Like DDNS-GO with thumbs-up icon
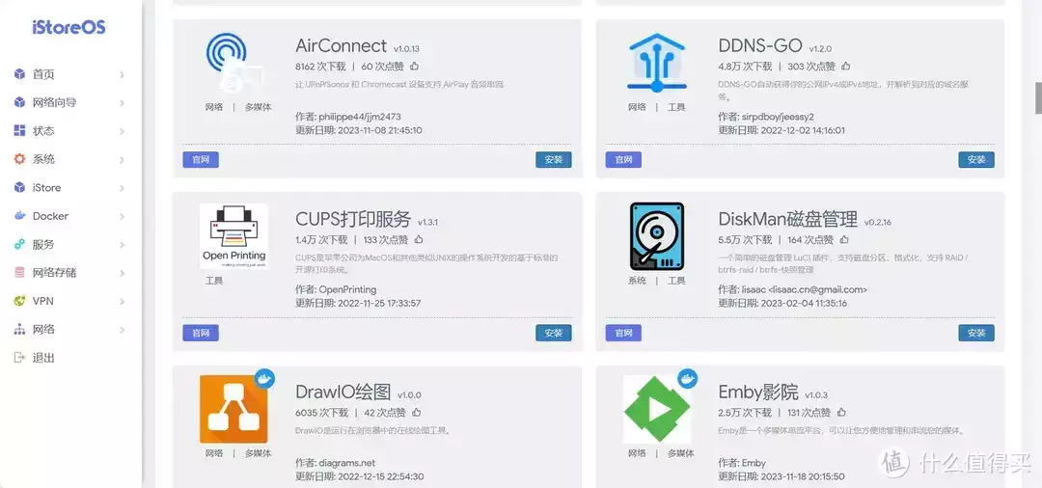Screen dimensions: 1042x488 tap(846, 67)
